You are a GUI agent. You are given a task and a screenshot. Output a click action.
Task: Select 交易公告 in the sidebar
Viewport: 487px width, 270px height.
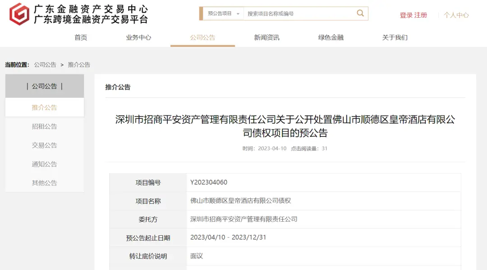pyautogui.click(x=44, y=145)
